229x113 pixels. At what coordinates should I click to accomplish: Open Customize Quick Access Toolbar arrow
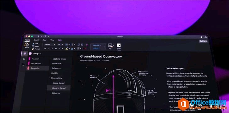coord(49,36)
